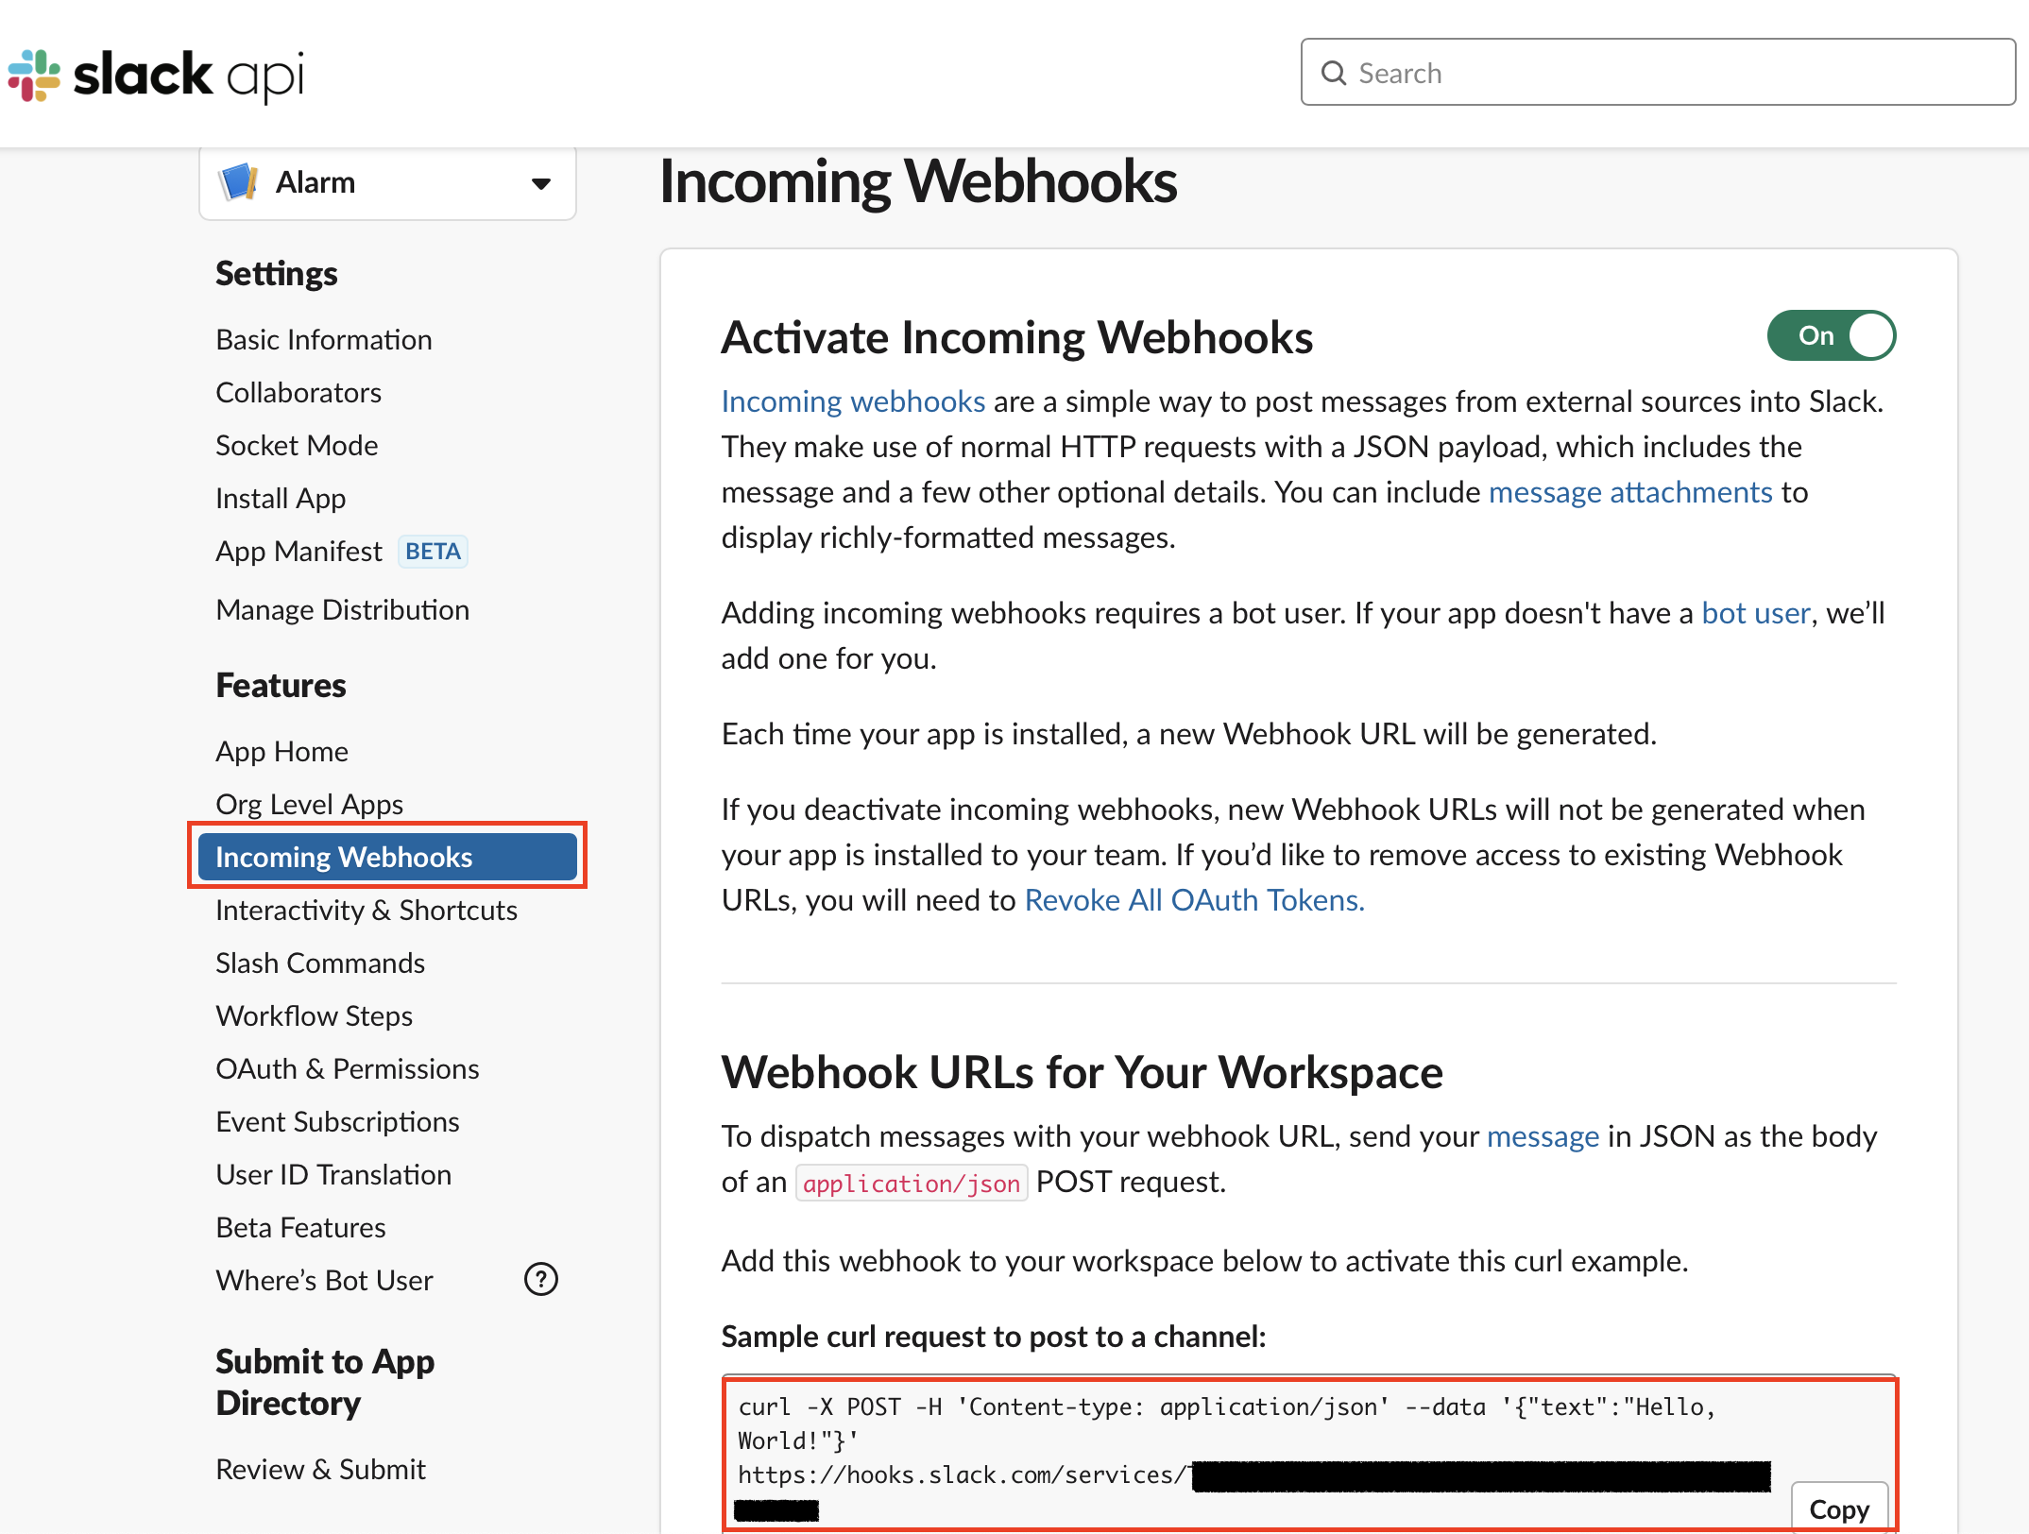Follow the message attachments link
Screen dimensions: 2029x1534
click(1630, 492)
